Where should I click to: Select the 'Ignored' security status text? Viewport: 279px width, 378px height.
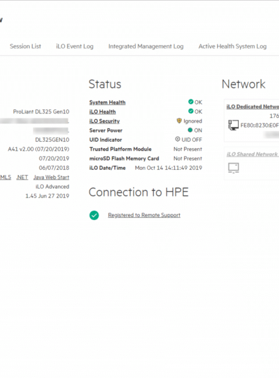pos(193,121)
